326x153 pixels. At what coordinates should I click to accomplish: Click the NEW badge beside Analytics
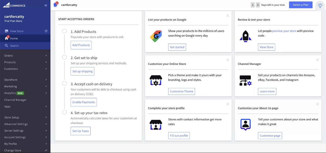click(x=20, y=93)
